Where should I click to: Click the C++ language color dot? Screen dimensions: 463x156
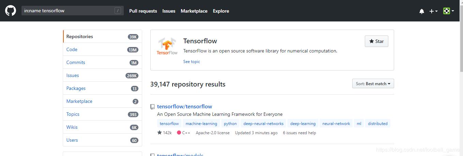(x=179, y=133)
